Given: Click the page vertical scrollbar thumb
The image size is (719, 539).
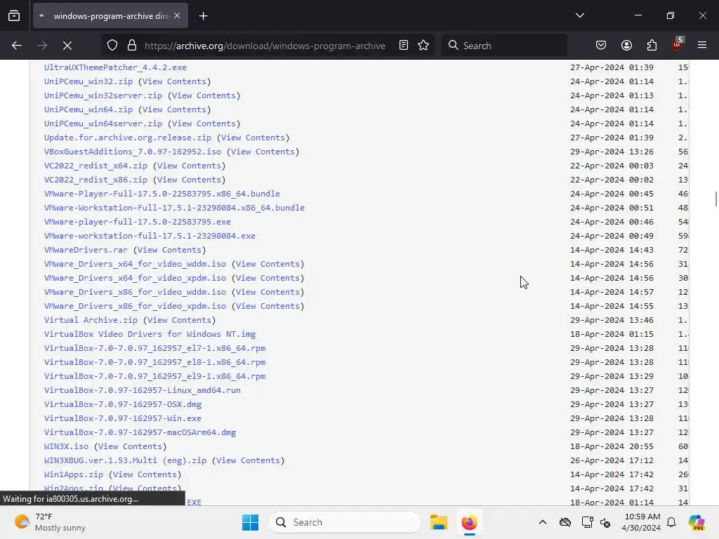Looking at the screenshot, I should click(715, 199).
